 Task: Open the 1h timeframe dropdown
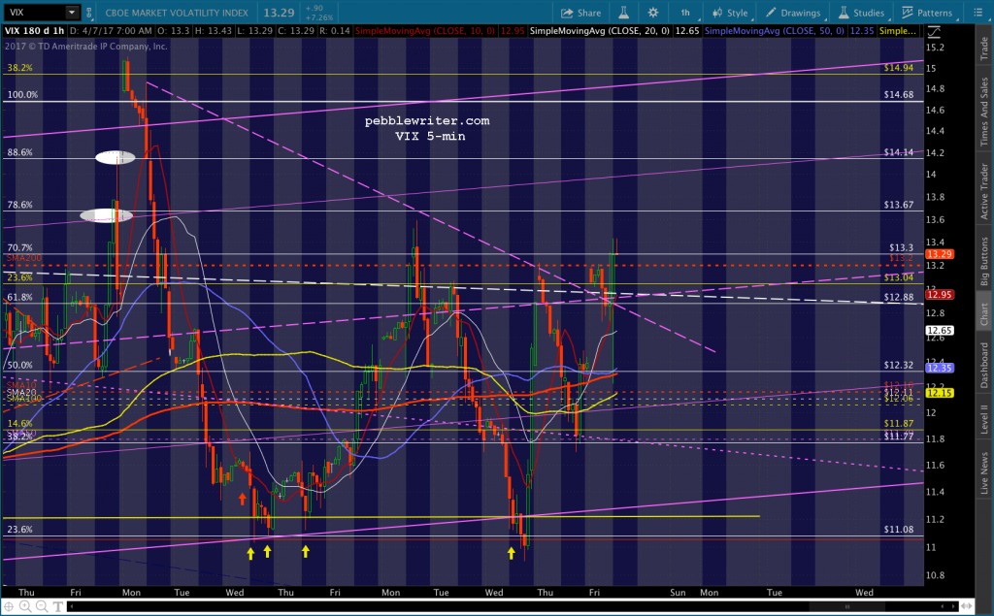tap(686, 13)
